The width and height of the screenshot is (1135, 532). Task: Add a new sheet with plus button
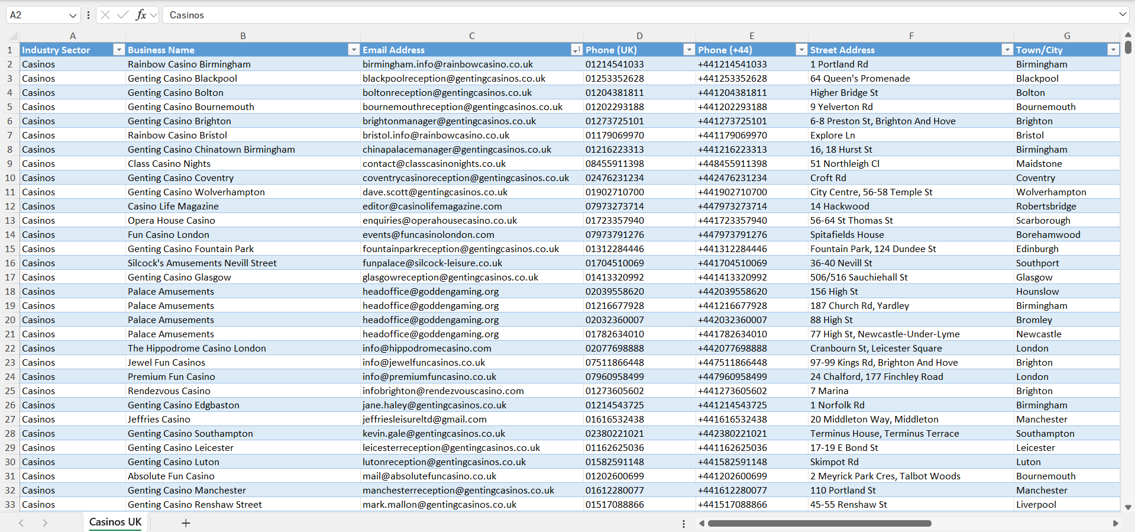(x=186, y=523)
